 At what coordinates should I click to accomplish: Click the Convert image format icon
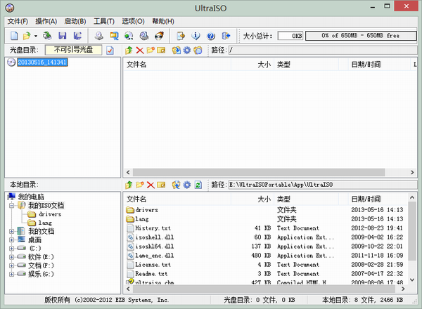point(129,36)
